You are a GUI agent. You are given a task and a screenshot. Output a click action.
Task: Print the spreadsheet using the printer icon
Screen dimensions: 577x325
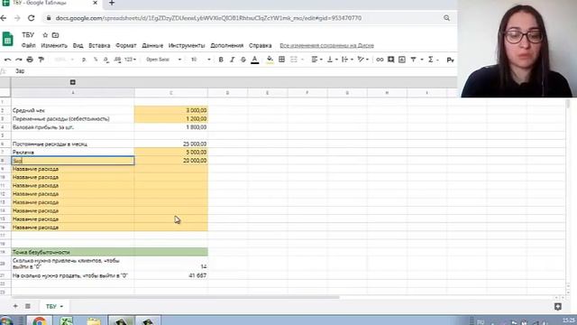(30, 60)
